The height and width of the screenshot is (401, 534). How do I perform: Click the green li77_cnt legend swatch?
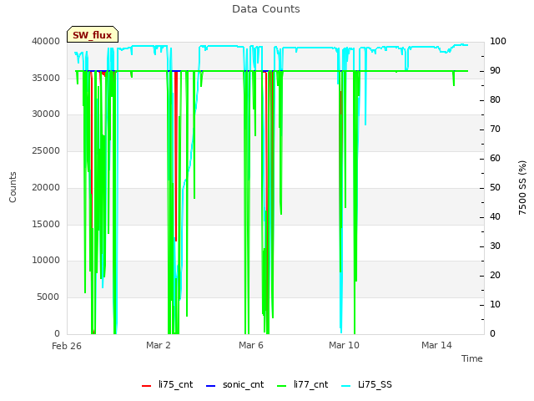(x=282, y=386)
